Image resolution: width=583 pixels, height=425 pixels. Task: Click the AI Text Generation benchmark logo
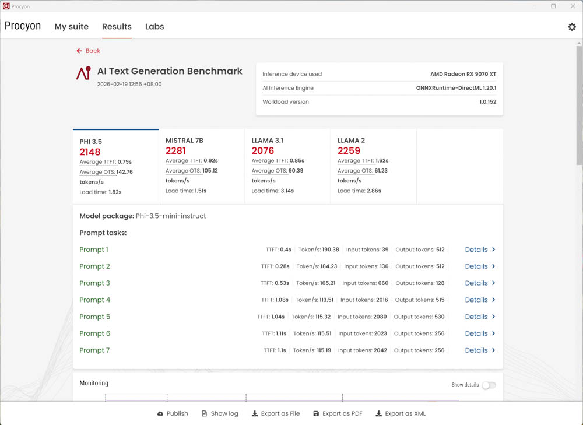tap(83, 73)
